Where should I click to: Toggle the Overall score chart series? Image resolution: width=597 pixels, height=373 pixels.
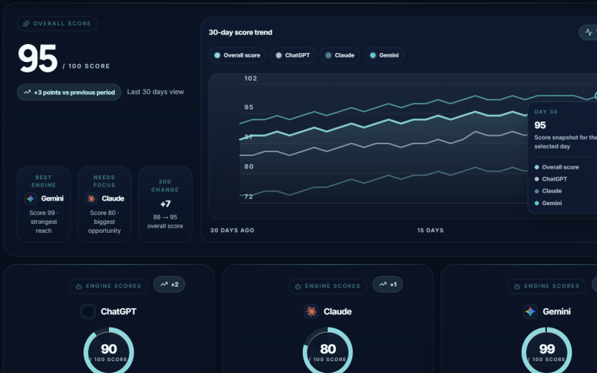click(237, 55)
